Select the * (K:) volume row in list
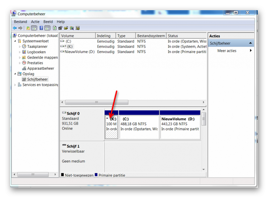This screenshot has height=198, width=268. (x=133, y=47)
